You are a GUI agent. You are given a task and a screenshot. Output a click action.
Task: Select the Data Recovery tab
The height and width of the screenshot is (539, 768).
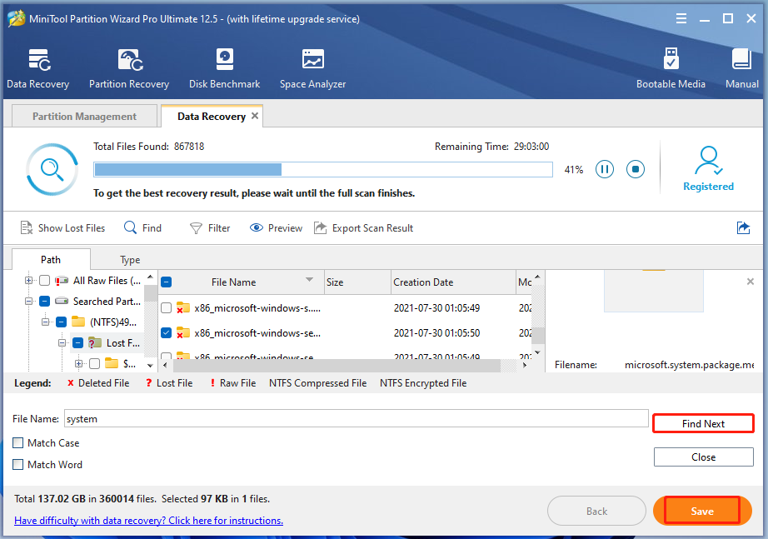212,116
